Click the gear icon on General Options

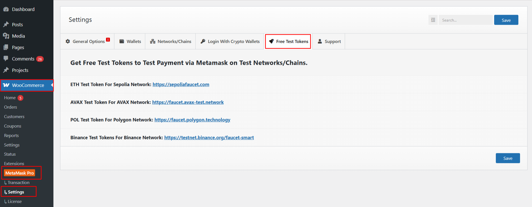[x=68, y=41]
